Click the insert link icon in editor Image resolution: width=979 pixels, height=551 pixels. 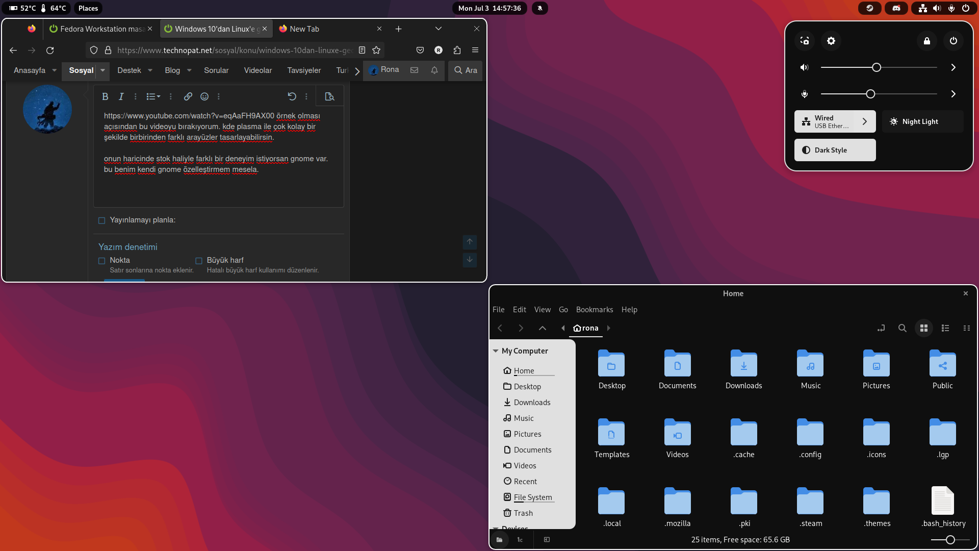188,96
